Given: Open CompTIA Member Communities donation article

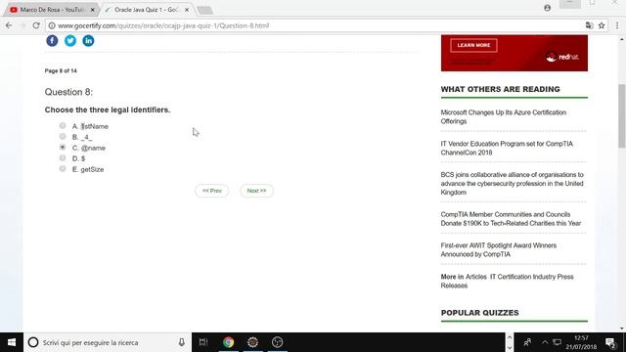Looking at the screenshot, I should [x=511, y=219].
